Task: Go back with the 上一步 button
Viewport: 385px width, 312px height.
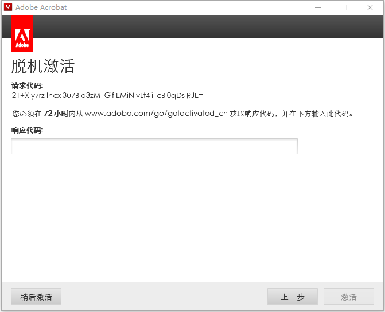Action: pos(293,297)
